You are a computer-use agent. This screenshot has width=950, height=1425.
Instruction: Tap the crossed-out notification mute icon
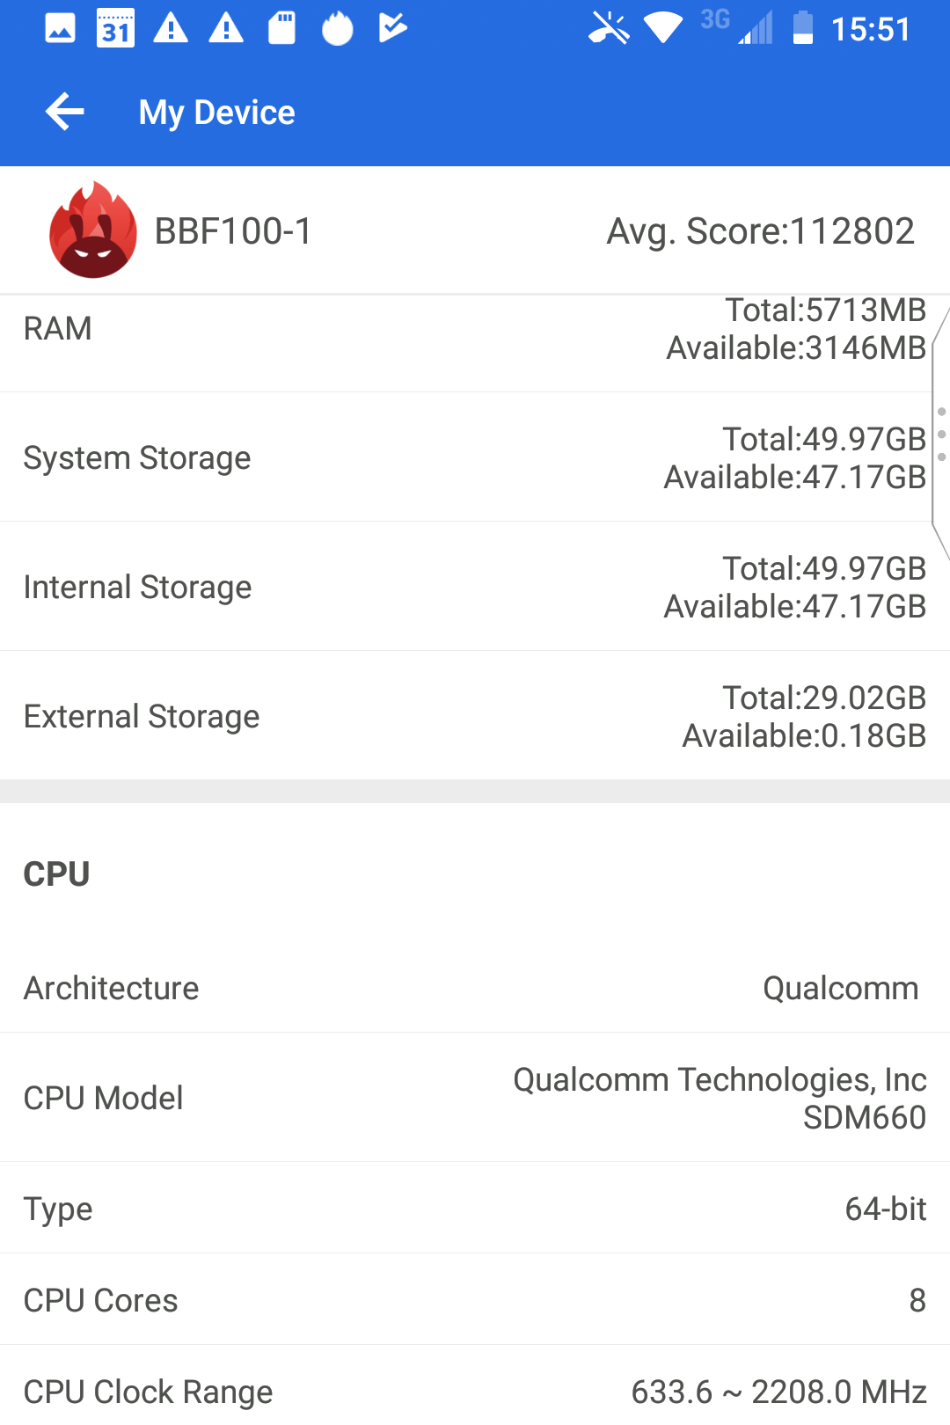tap(609, 28)
